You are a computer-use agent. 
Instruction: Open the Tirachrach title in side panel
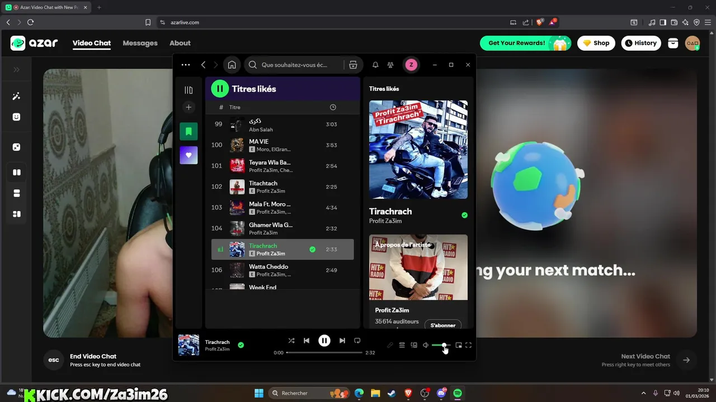[x=390, y=211]
